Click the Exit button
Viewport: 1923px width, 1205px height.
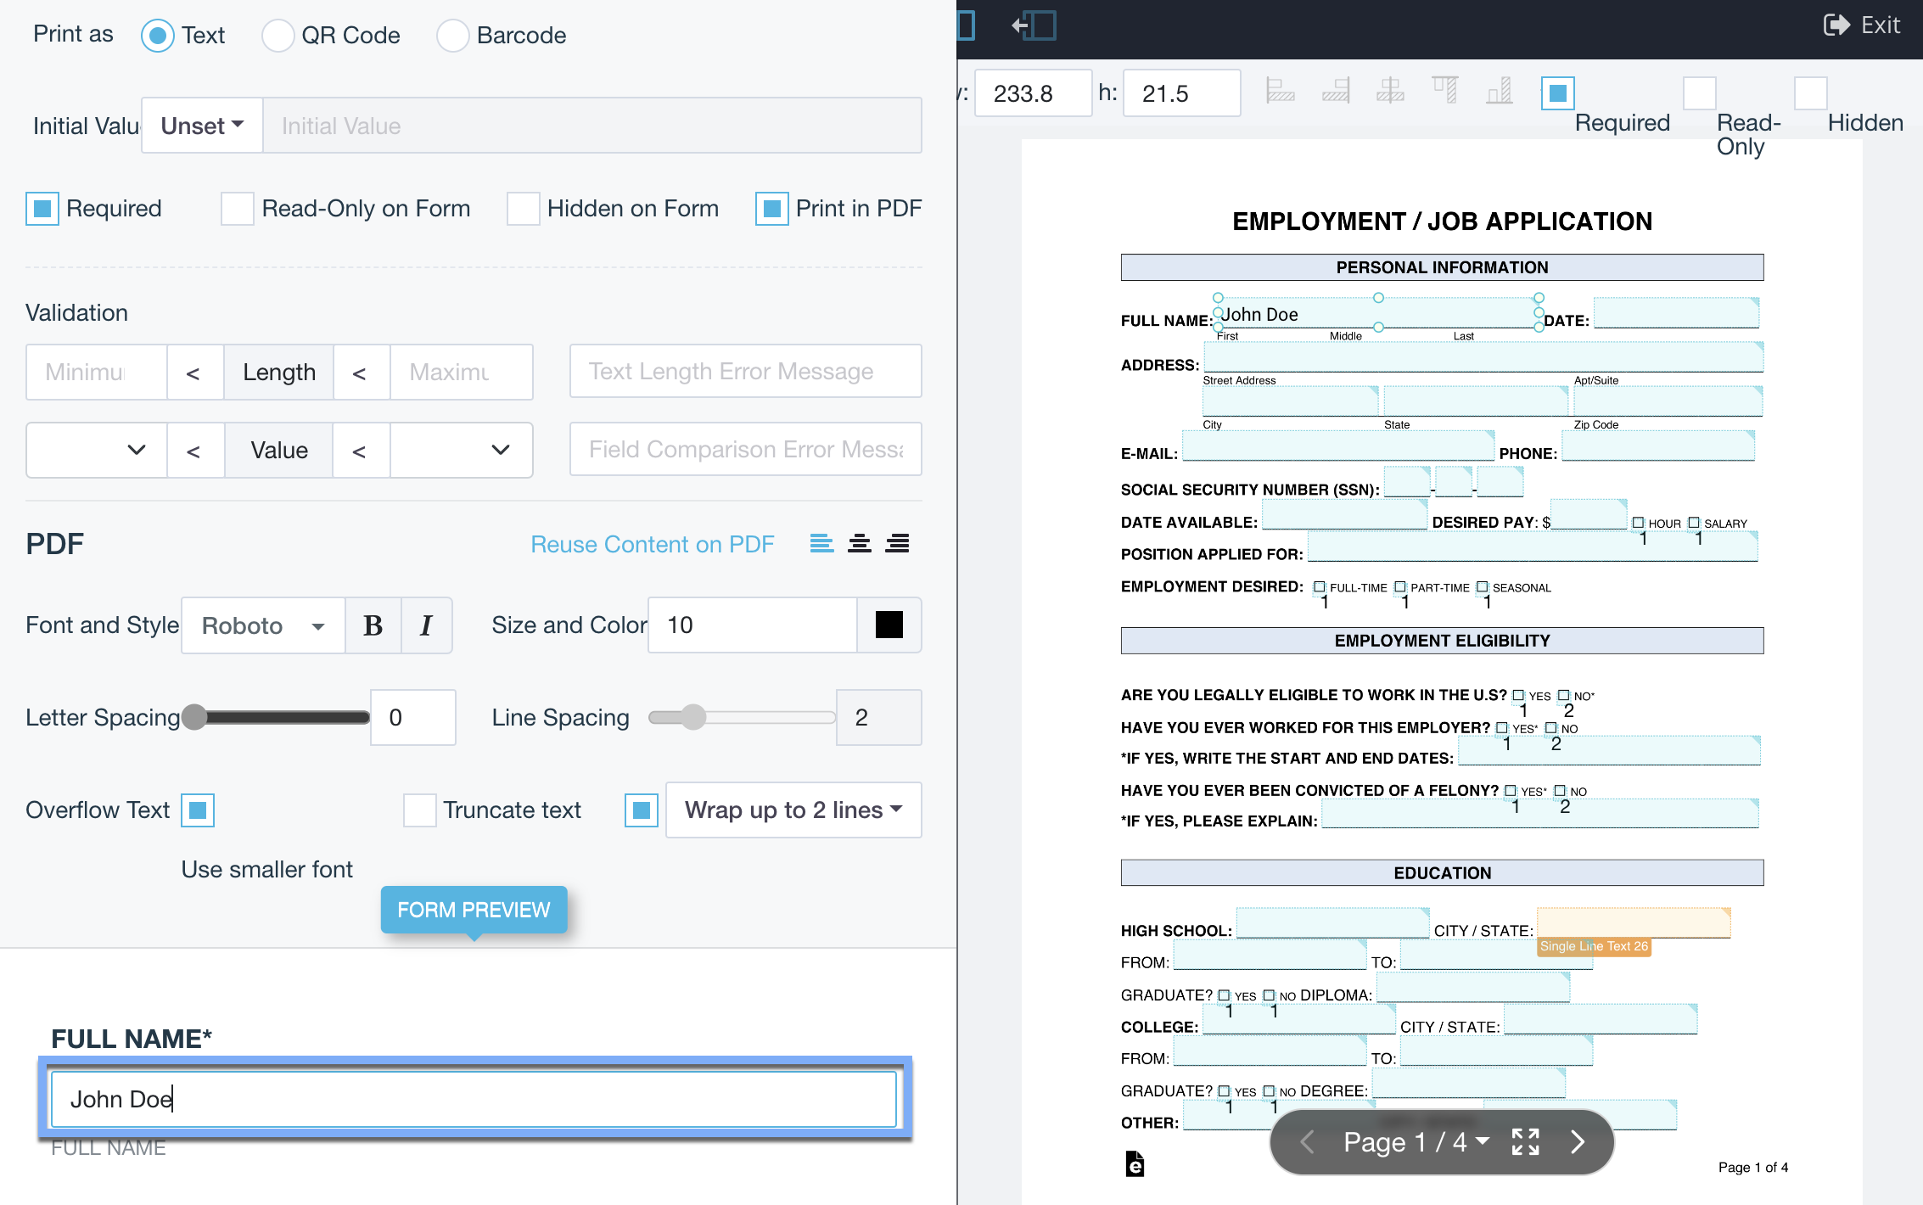click(1862, 25)
